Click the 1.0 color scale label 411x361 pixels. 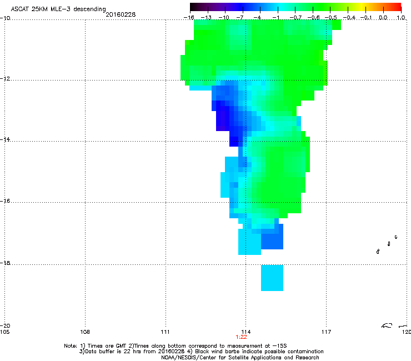pos(401,18)
